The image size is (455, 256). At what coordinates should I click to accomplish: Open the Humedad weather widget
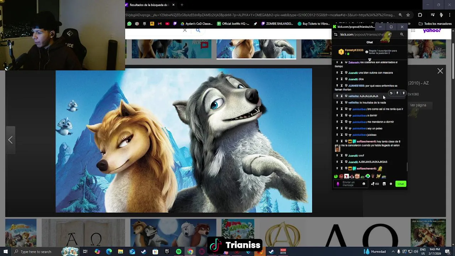(x=375, y=252)
